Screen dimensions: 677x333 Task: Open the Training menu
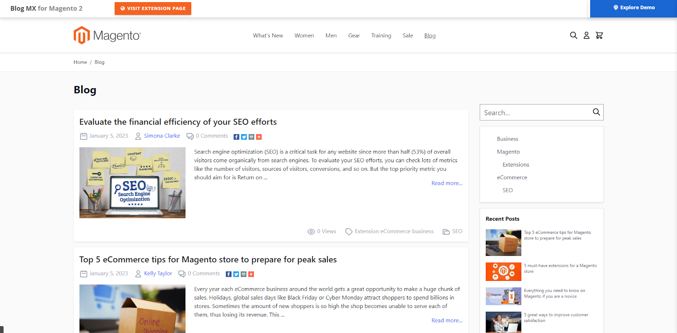pos(381,36)
